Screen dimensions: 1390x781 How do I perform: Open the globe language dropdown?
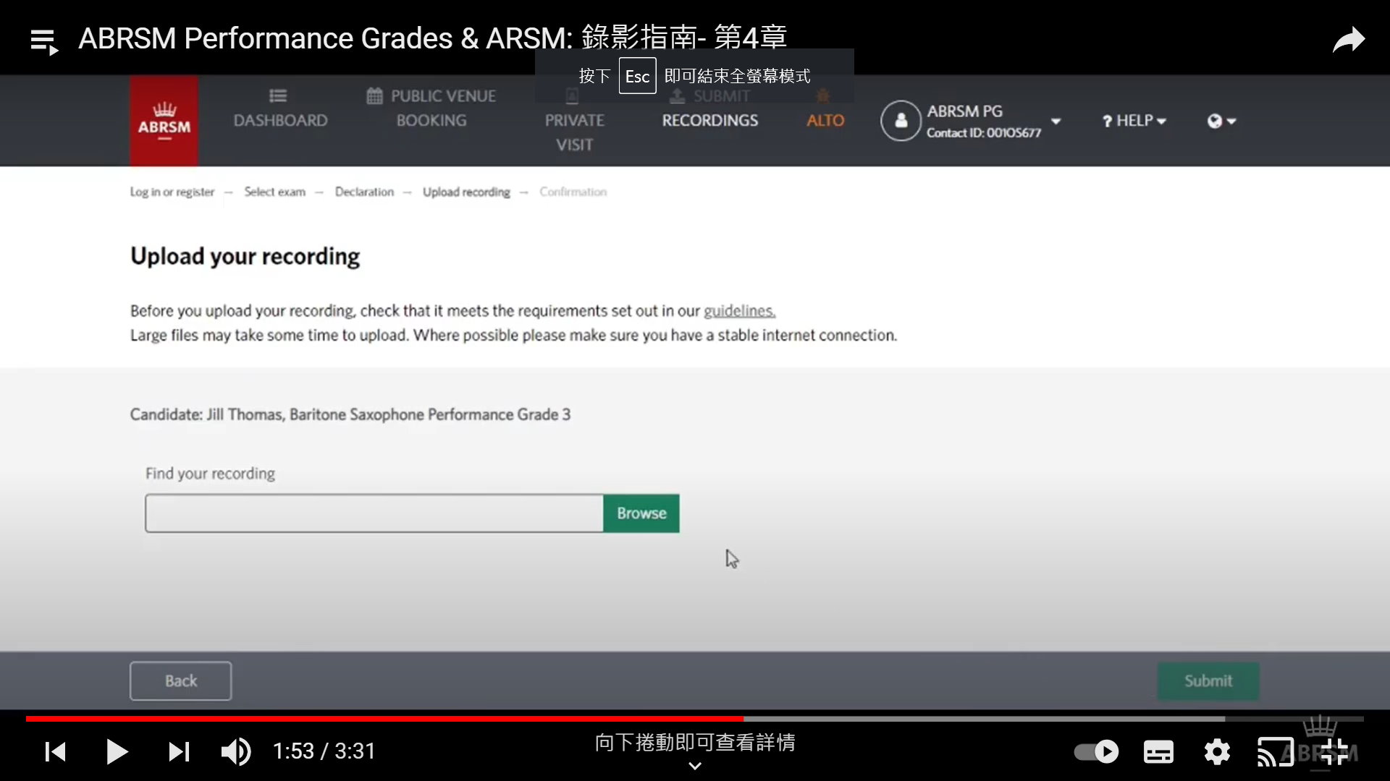click(x=1221, y=121)
